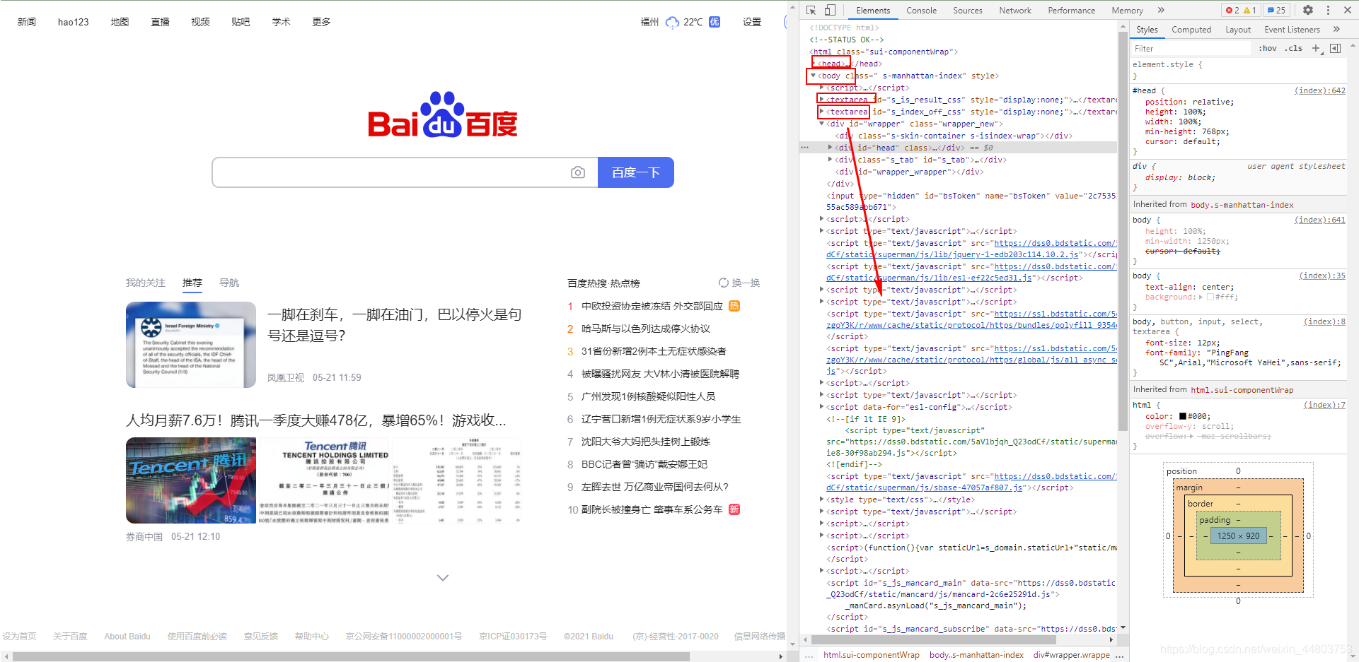The height and width of the screenshot is (662, 1359).
Task: Select the html.sui-componentWrap breadcrumb
Action: click(872, 655)
